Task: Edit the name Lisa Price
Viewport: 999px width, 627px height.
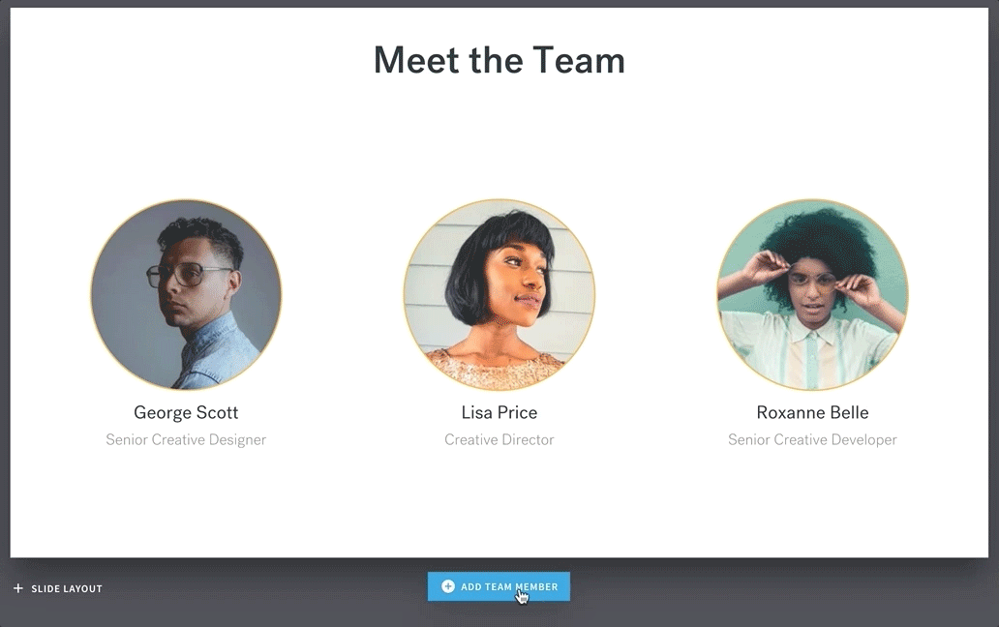Action: coord(499,412)
